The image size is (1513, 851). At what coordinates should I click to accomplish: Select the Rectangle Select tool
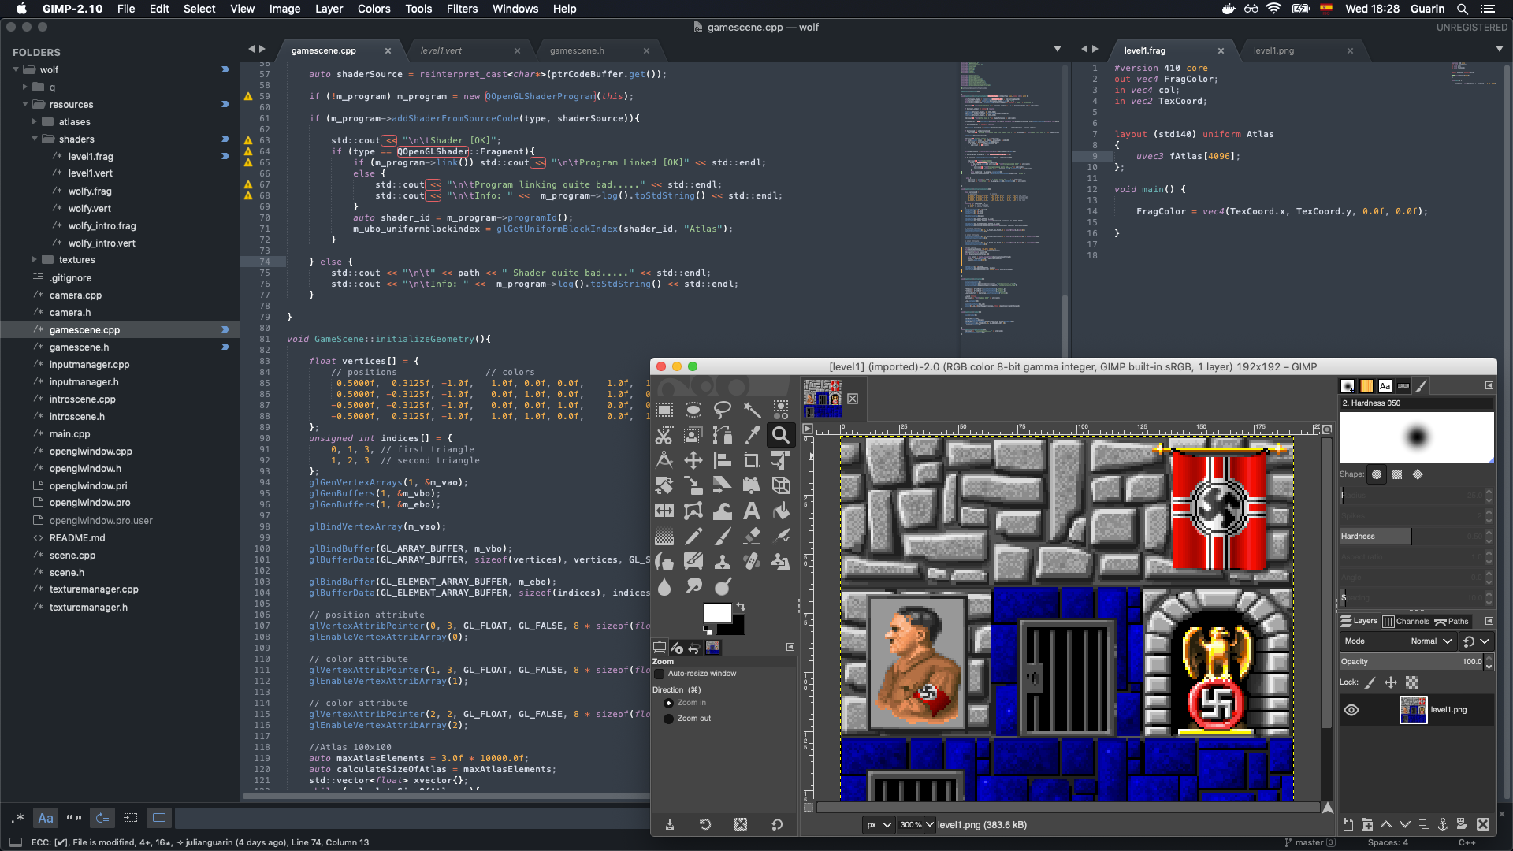(x=664, y=410)
